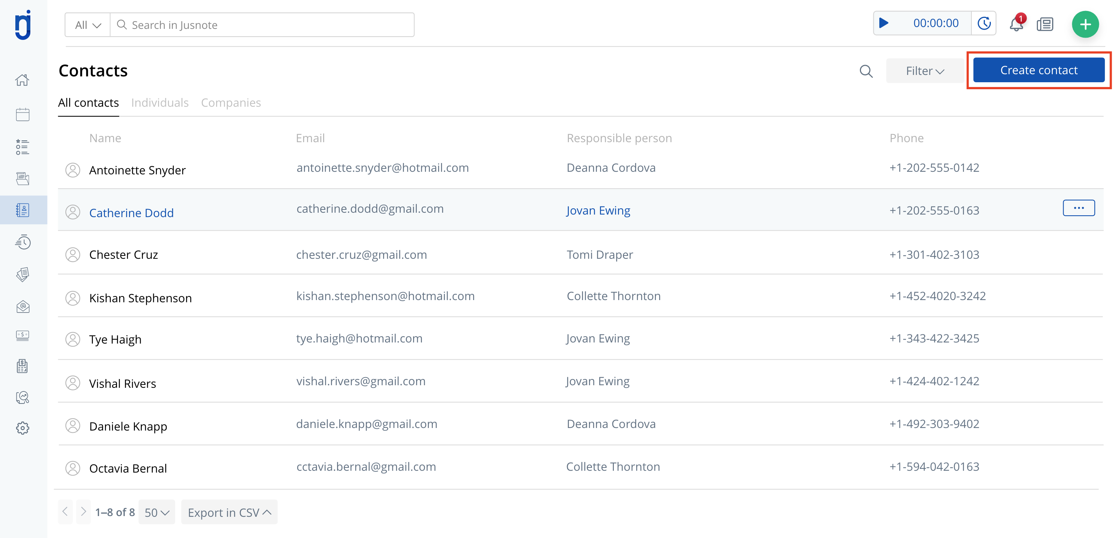This screenshot has width=1118, height=538.
Task: Click the contacts search magnifier icon
Action: point(866,71)
